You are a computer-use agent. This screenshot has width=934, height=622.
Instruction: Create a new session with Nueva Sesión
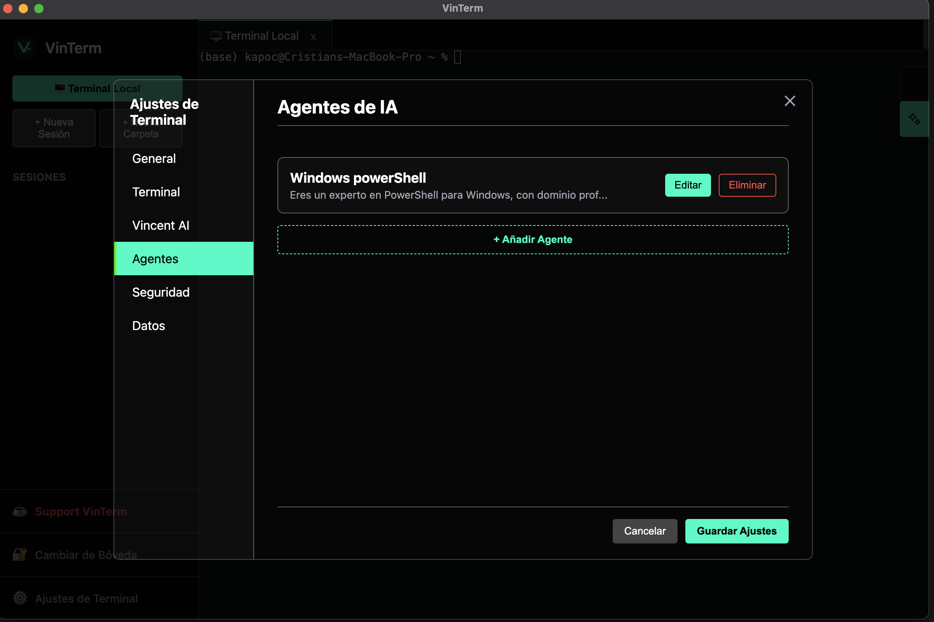tap(54, 128)
